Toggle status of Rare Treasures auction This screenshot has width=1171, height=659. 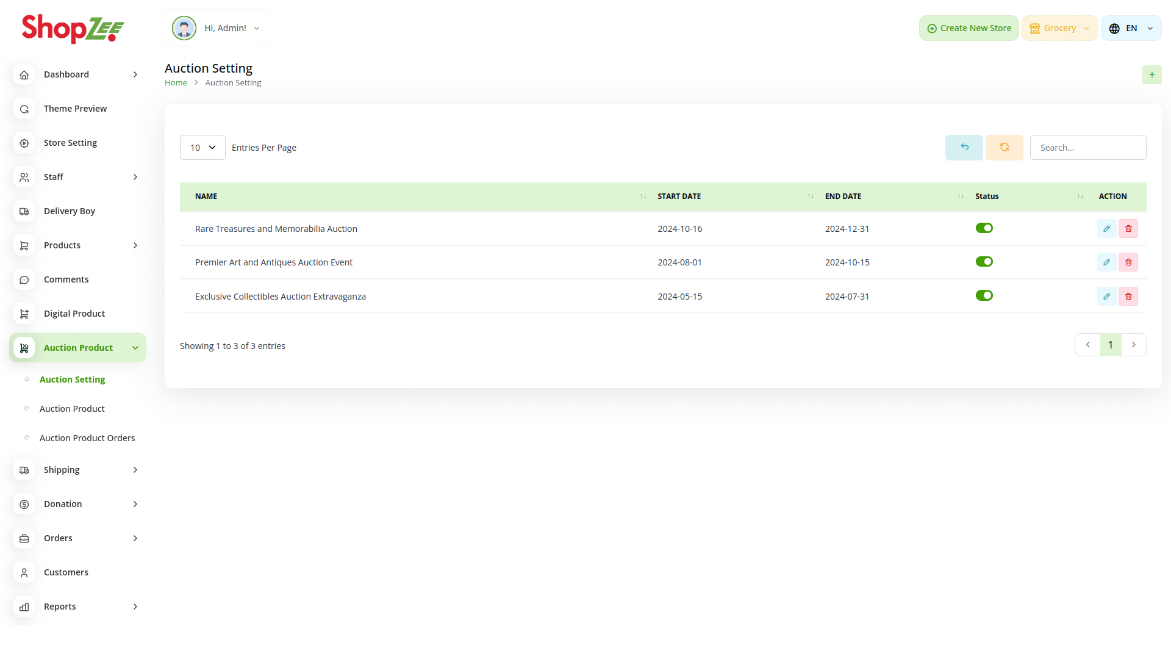pyautogui.click(x=984, y=228)
